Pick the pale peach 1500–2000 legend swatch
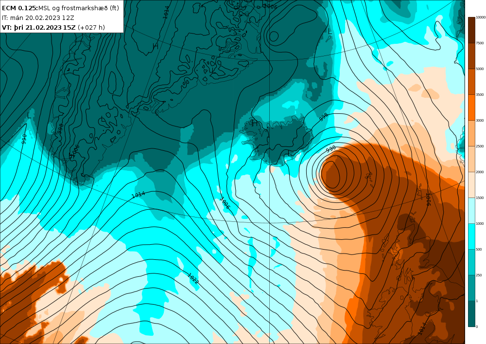Viewport: 486px width, 344px height. pyautogui.click(x=471, y=184)
